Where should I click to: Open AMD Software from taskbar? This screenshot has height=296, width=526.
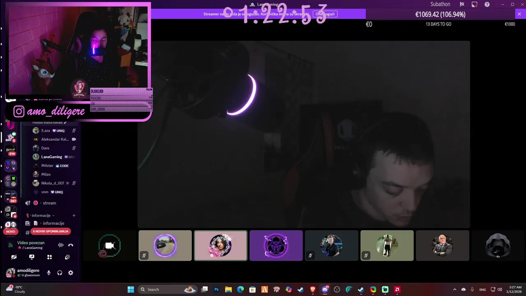397,289
